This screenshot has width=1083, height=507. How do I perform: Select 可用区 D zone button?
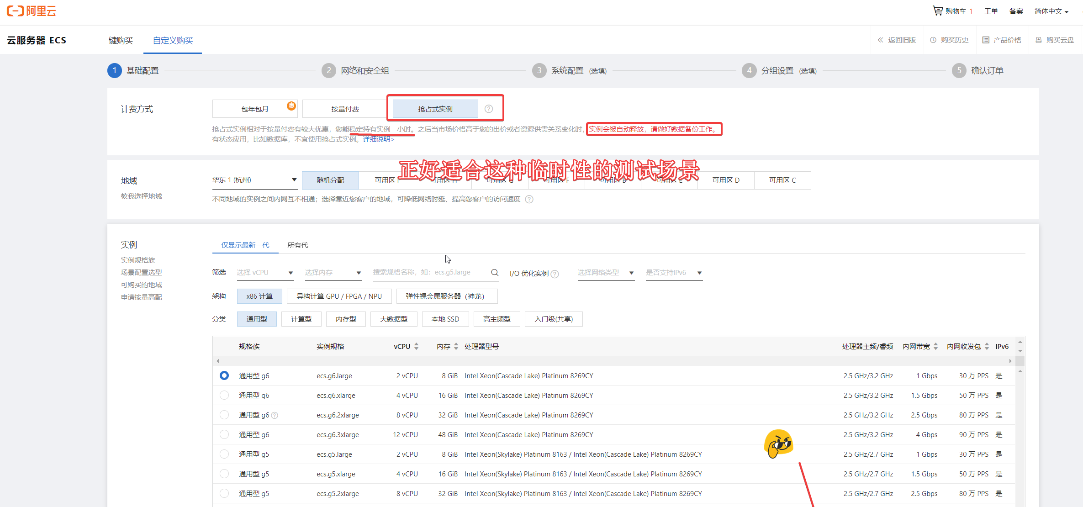(x=726, y=180)
